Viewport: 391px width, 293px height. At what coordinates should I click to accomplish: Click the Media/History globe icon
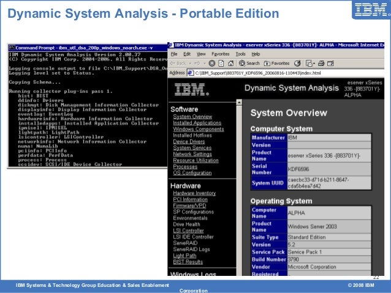[297, 64]
